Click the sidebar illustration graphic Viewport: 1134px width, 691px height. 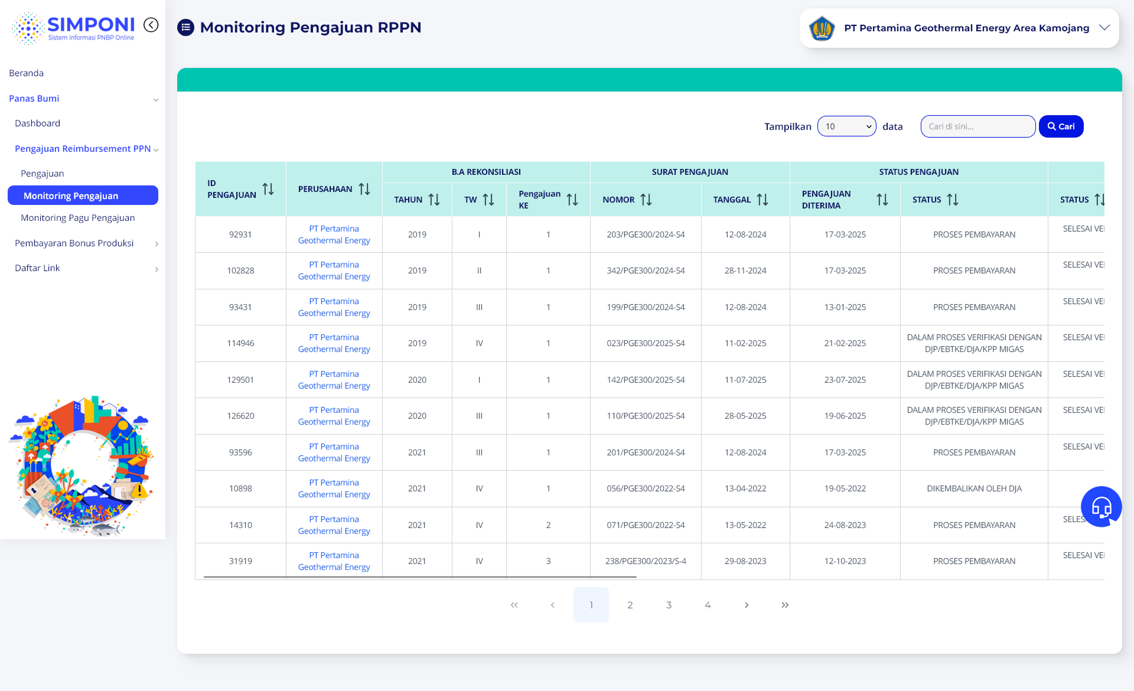[x=82, y=466]
